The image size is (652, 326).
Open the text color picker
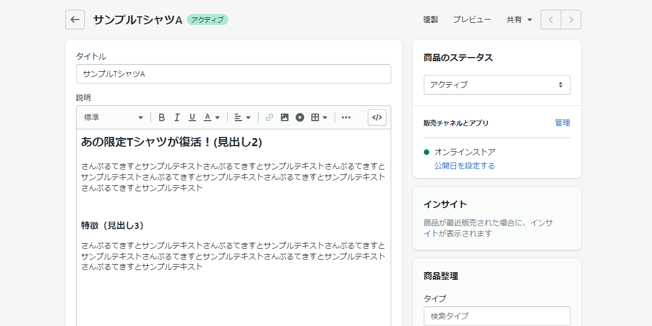click(x=211, y=117)
